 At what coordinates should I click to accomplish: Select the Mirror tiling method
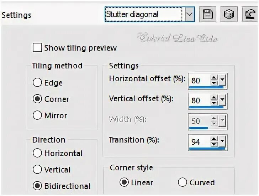37,115
